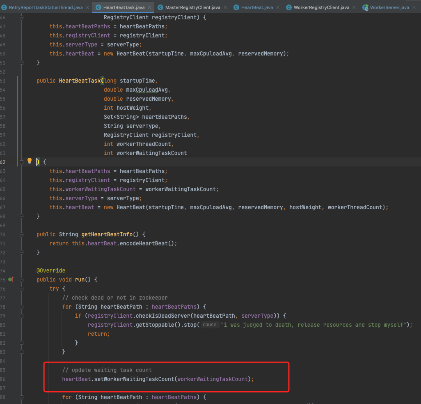Click runnable class icon on WorkerServer.java tab
This screenshot has height=404, width=421.
[365, 7]
